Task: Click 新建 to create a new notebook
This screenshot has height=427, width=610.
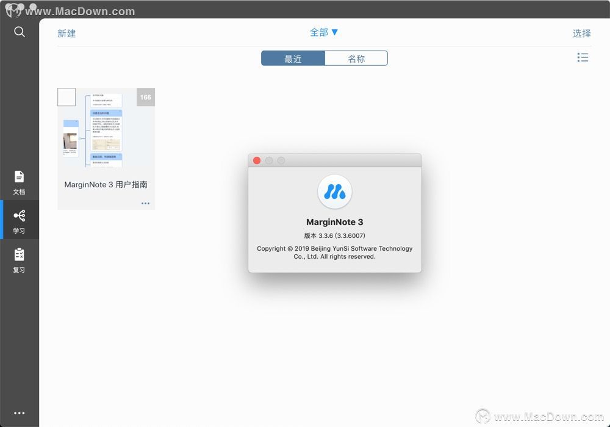Action: 66,34
